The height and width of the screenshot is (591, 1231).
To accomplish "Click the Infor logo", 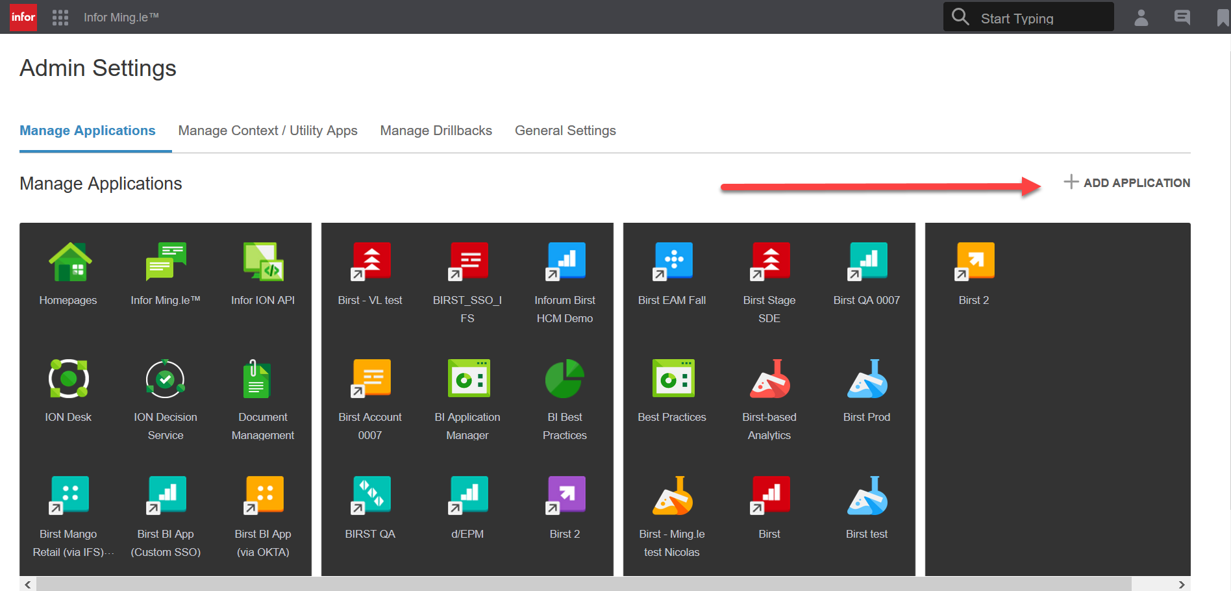I will point(23,17).
